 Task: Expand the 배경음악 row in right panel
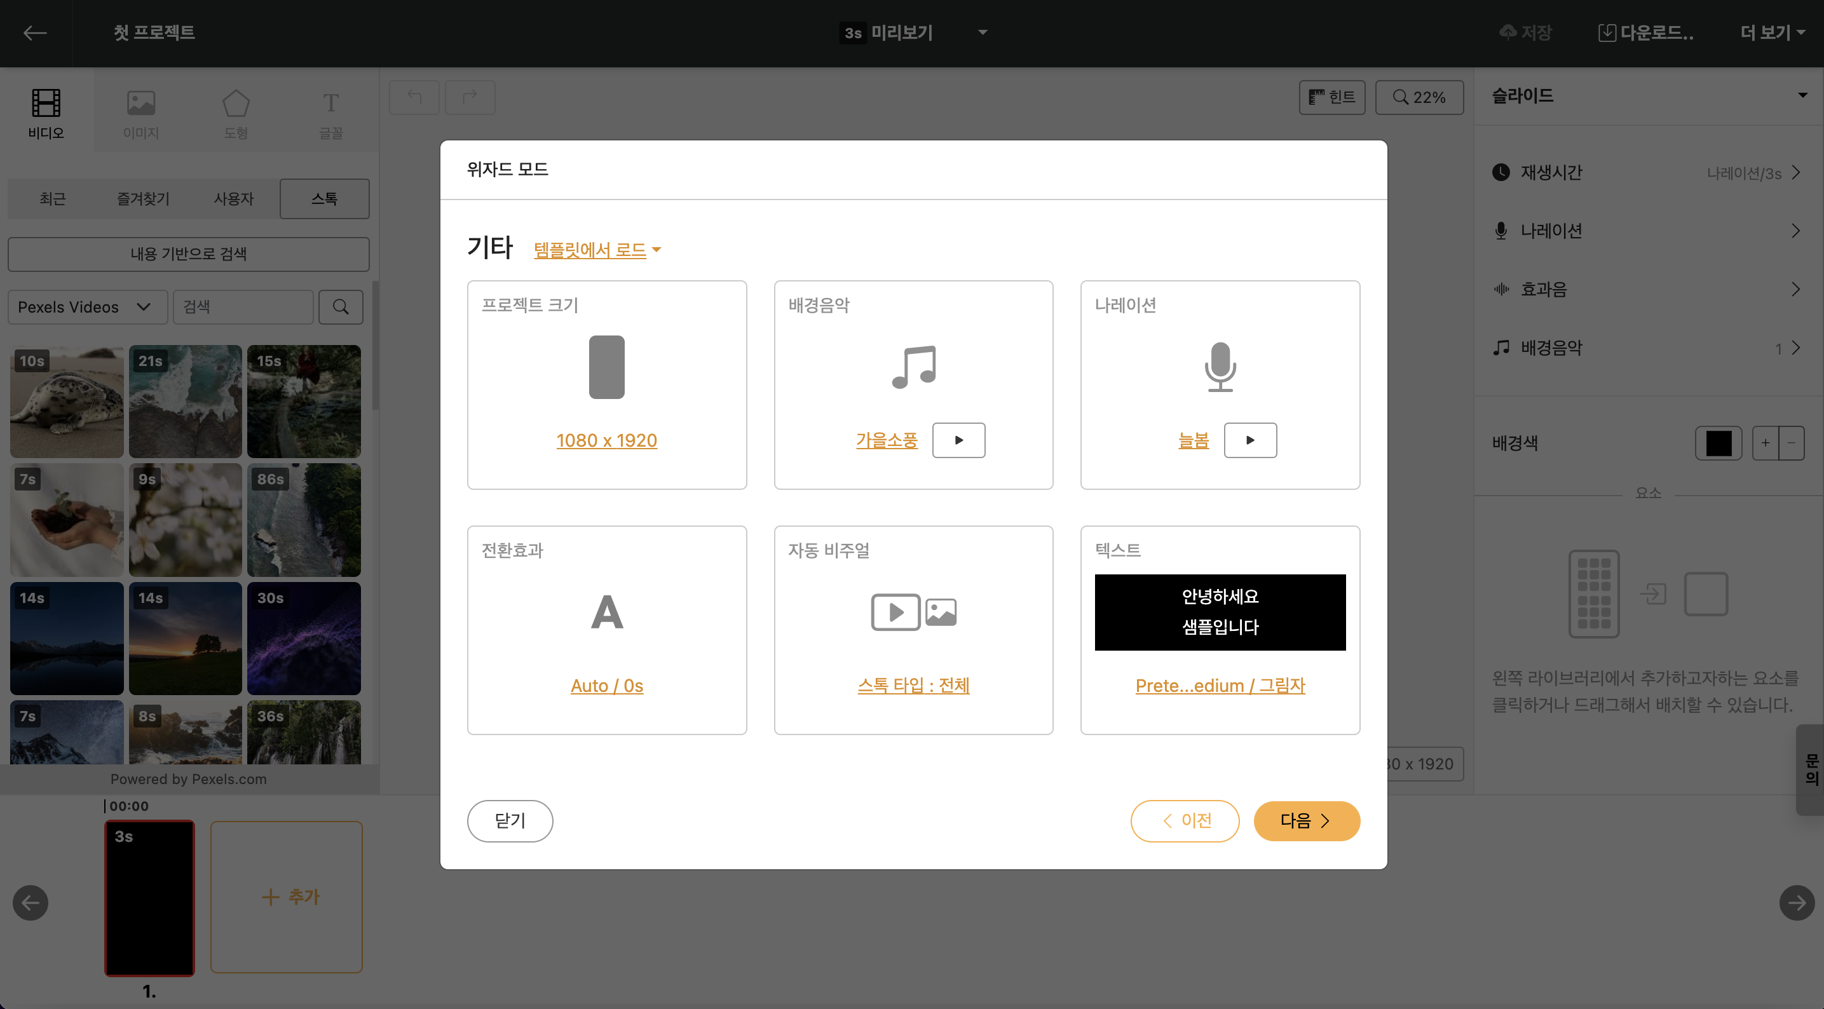[x=1648, y=348]
